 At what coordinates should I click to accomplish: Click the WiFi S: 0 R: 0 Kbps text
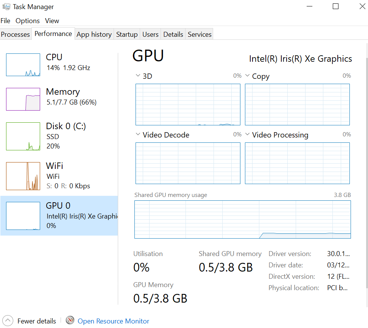[68, 186]
